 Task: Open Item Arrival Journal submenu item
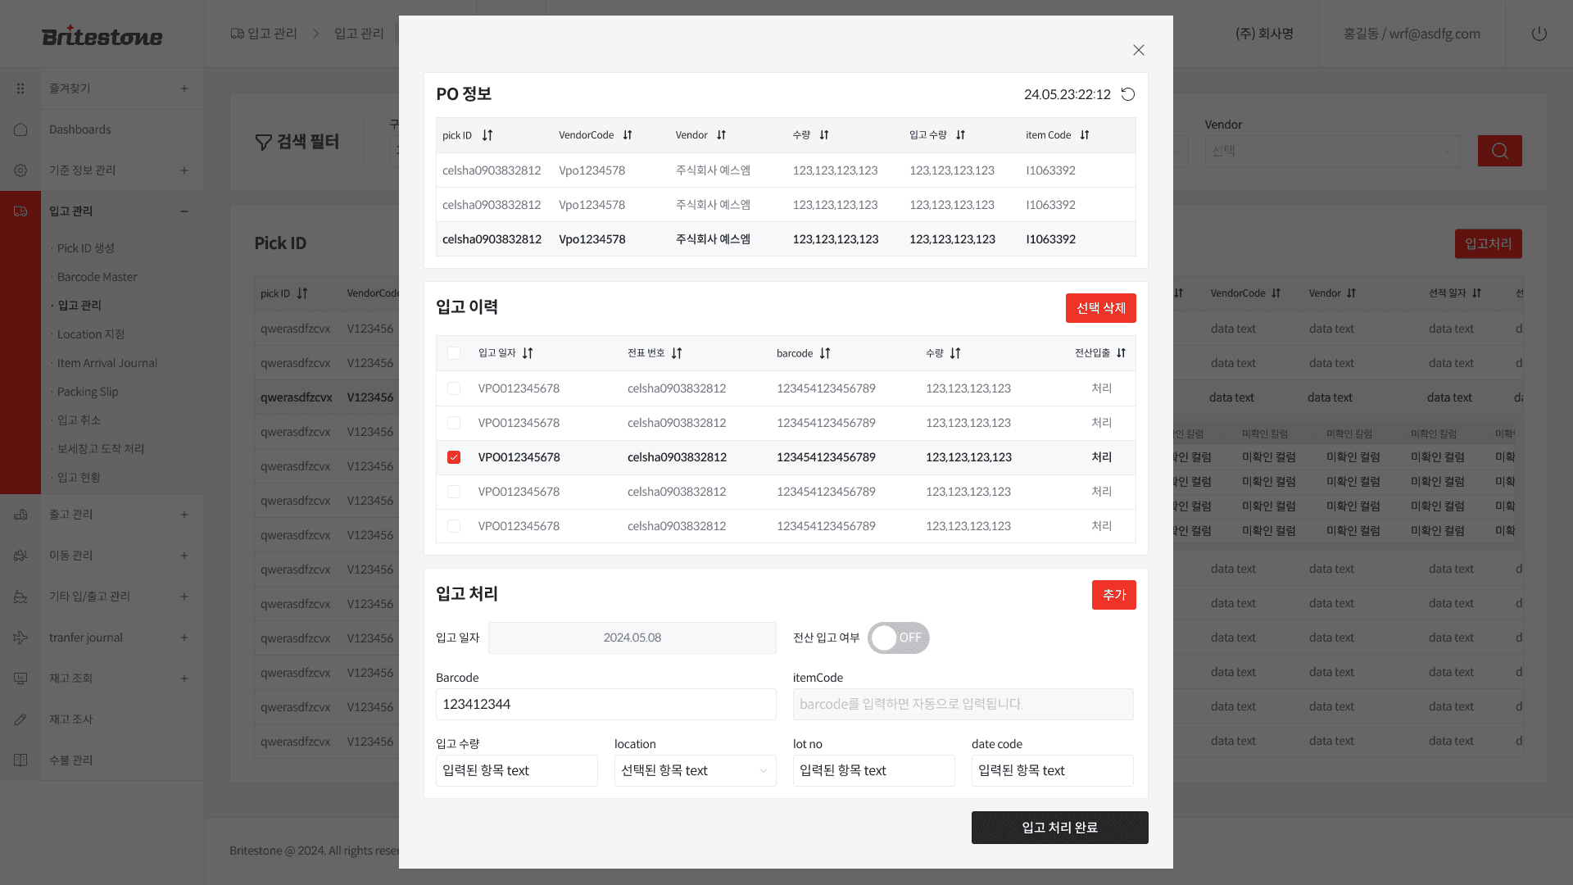107,363
